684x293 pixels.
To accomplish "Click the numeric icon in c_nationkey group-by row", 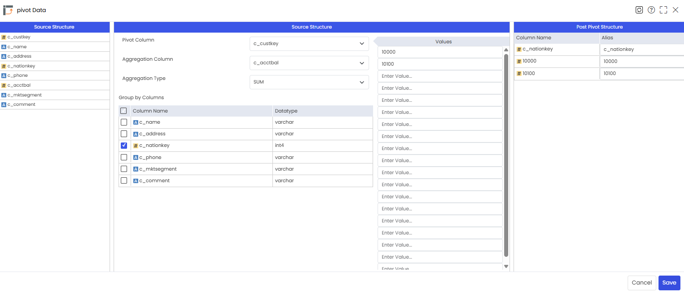I will pyautogui.click(x=136, y=146).
